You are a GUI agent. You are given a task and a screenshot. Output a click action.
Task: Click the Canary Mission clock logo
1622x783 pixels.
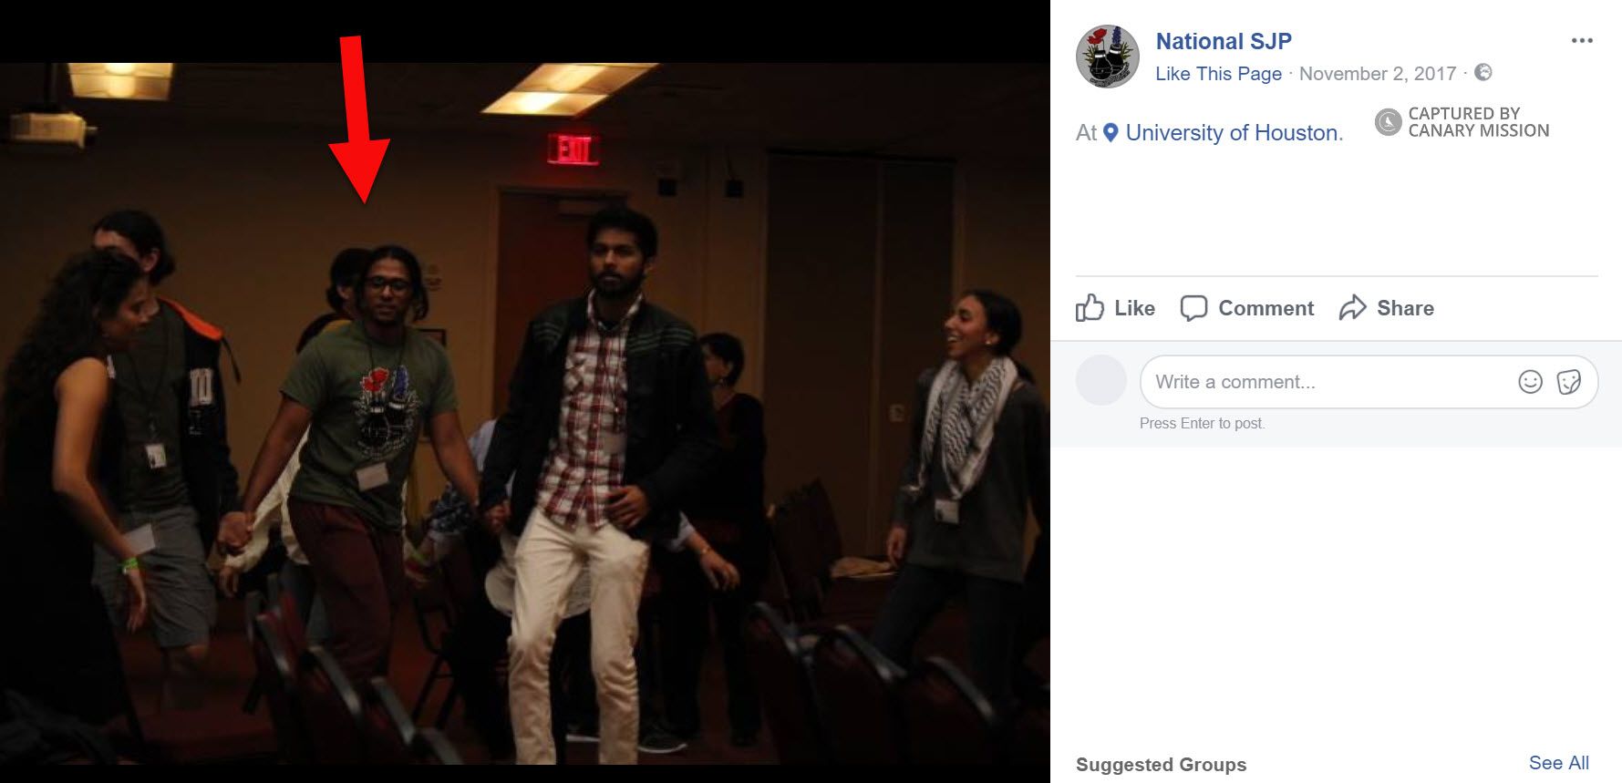1388,122
